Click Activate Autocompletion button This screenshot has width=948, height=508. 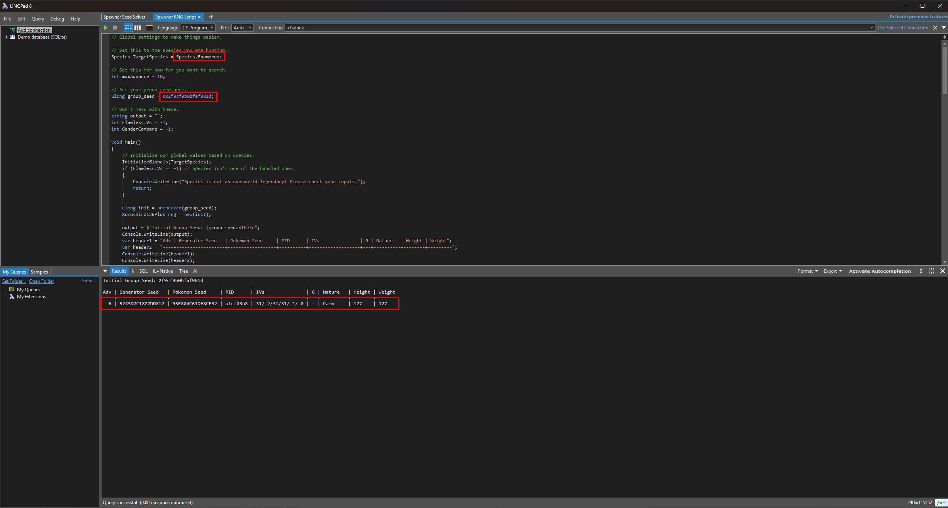[880, 271]
